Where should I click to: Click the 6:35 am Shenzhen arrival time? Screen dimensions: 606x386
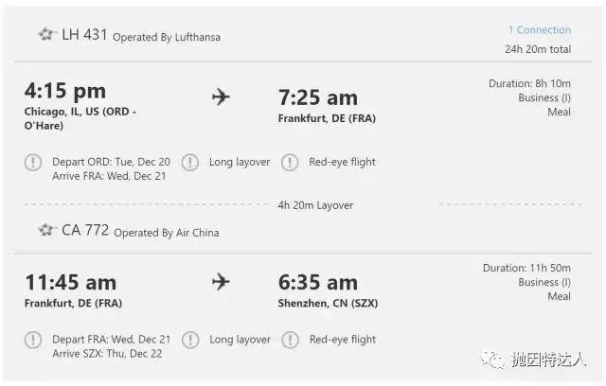[x=318, y=282]
